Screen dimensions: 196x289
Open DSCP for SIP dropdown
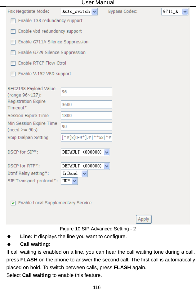click(x=85, y=152)
